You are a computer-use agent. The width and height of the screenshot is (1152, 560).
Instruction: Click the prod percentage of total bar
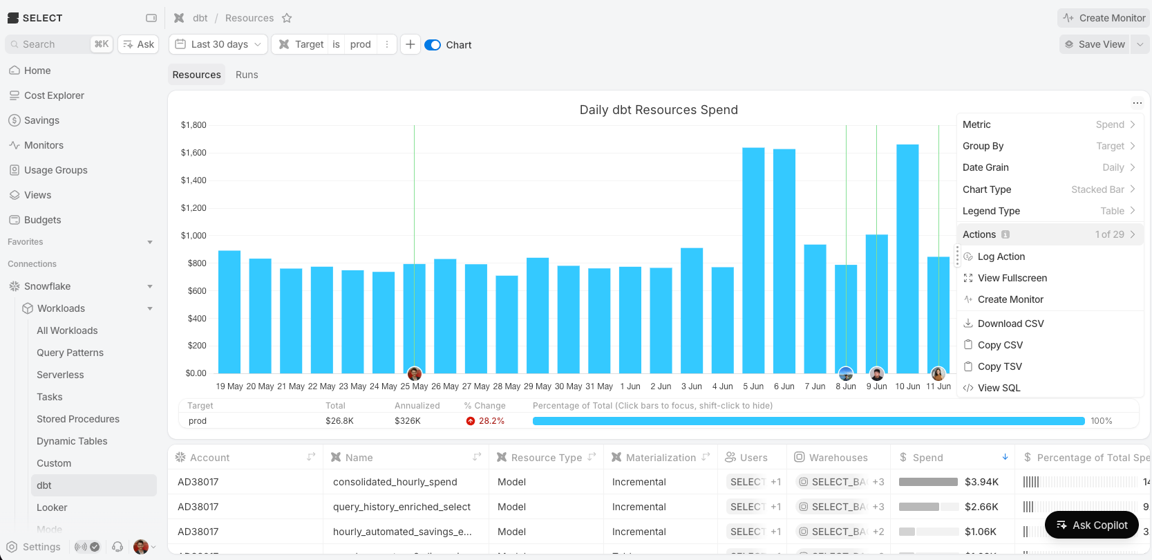point(809,421)
